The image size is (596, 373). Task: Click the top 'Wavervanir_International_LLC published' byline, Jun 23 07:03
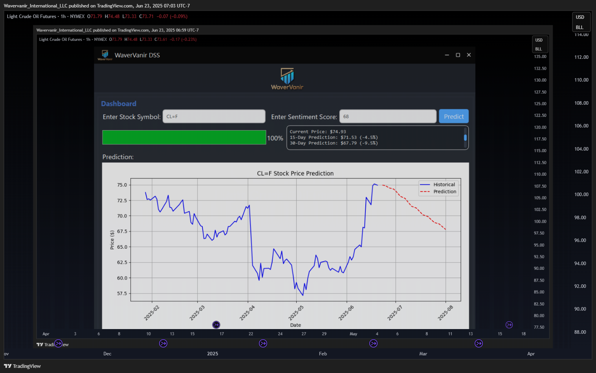point(97,6)
